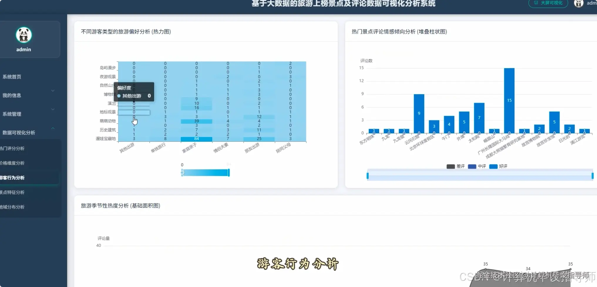This screenshot has width=597, height=287.
Task: Toggle 中评 legend series
Action: pos(477,167)
